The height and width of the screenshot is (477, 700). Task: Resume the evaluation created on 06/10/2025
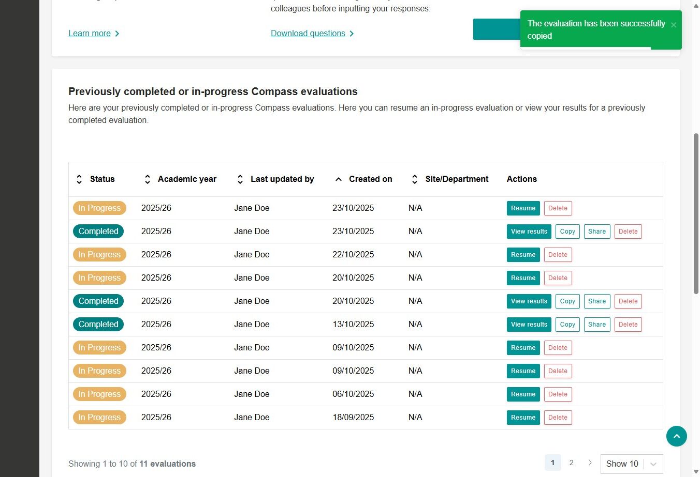[x=523, y=394]
